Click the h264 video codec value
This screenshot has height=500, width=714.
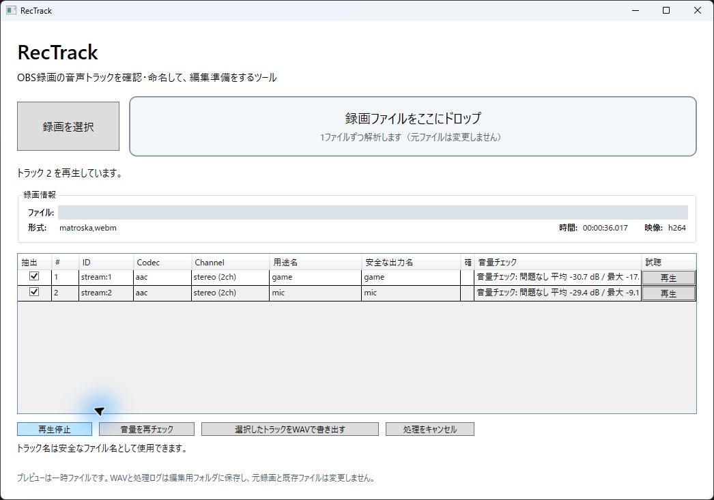[x=676, y=228]
